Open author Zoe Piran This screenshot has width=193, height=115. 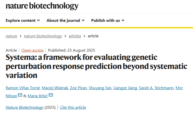78,88
